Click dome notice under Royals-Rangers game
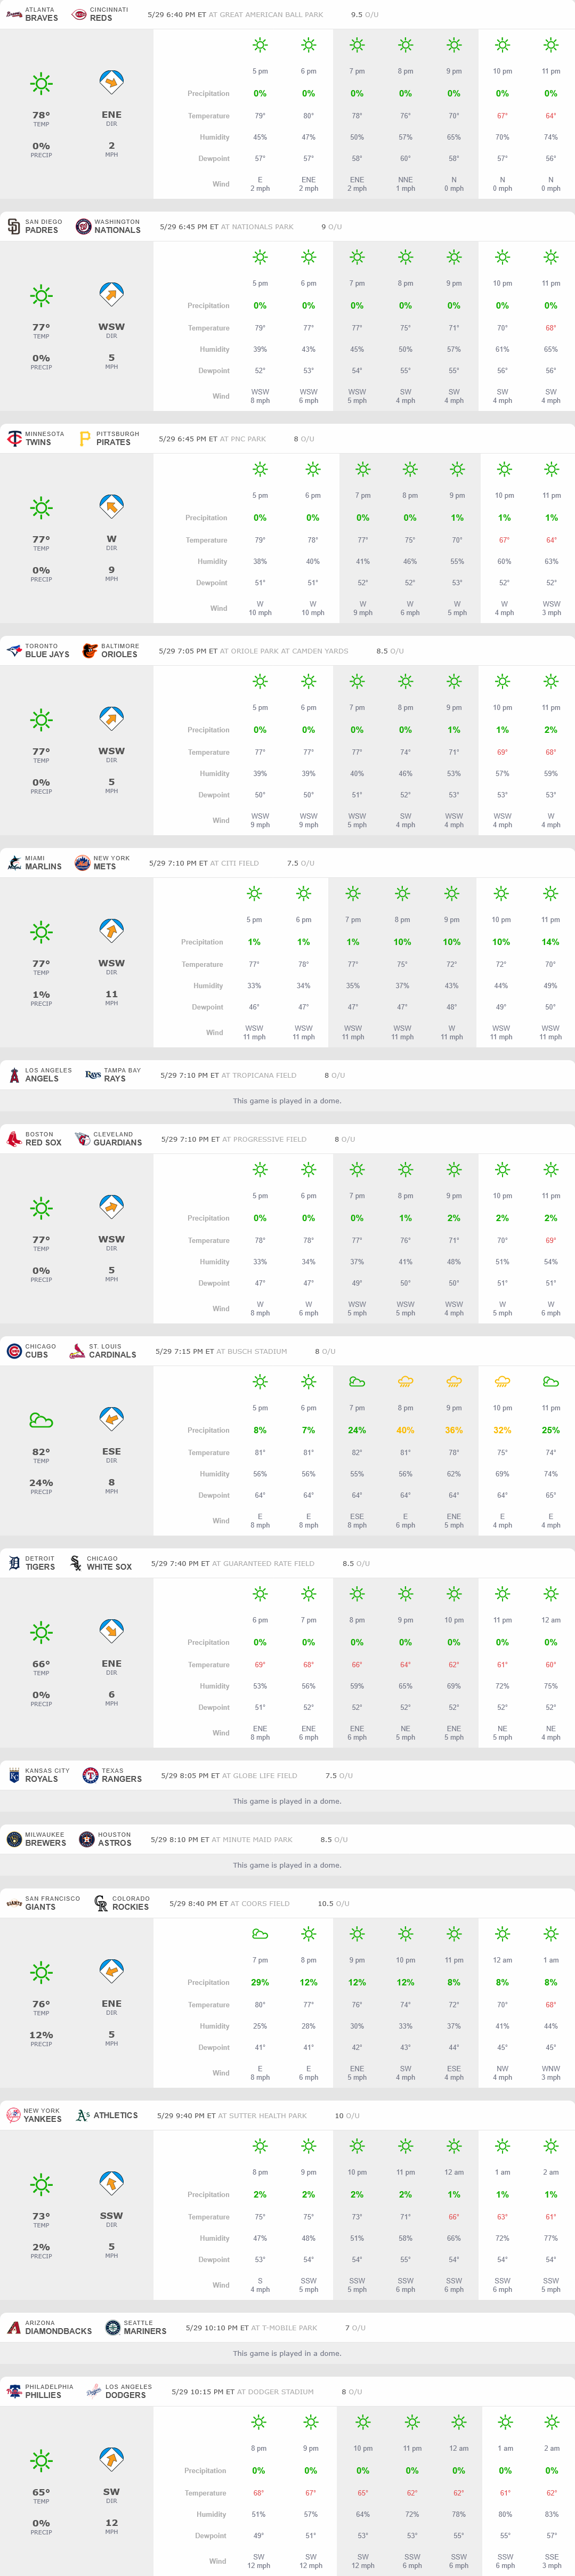 (x=287, y=1801)
